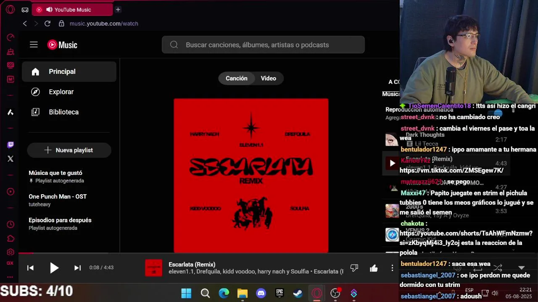This screenshot has width=538, height=302.
Task: Open the new tab plus button
Action: (118, 9)
